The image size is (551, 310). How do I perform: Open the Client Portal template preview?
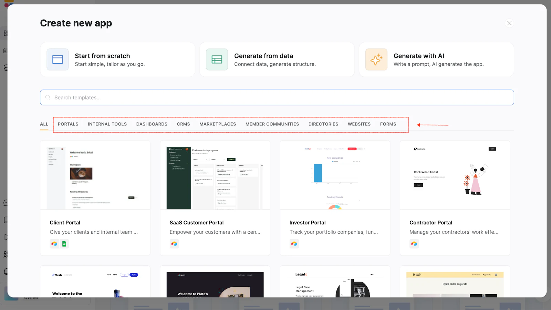tap(95, 175)
